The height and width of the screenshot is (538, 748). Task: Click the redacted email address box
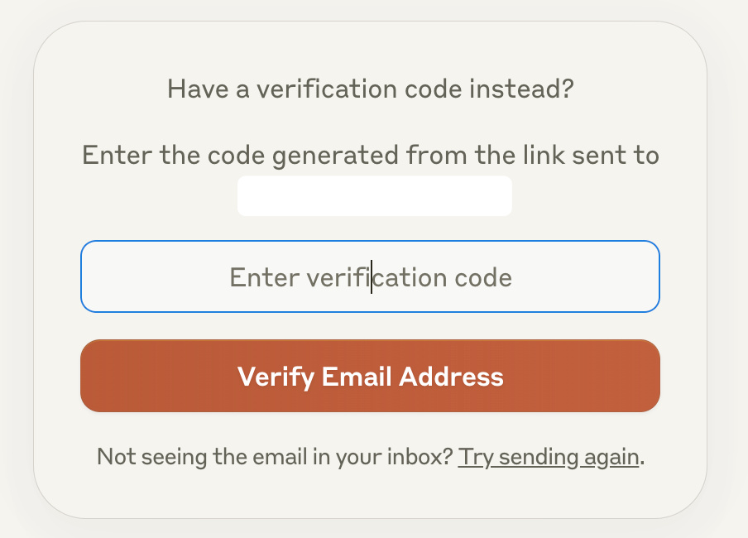coord(374,196)
